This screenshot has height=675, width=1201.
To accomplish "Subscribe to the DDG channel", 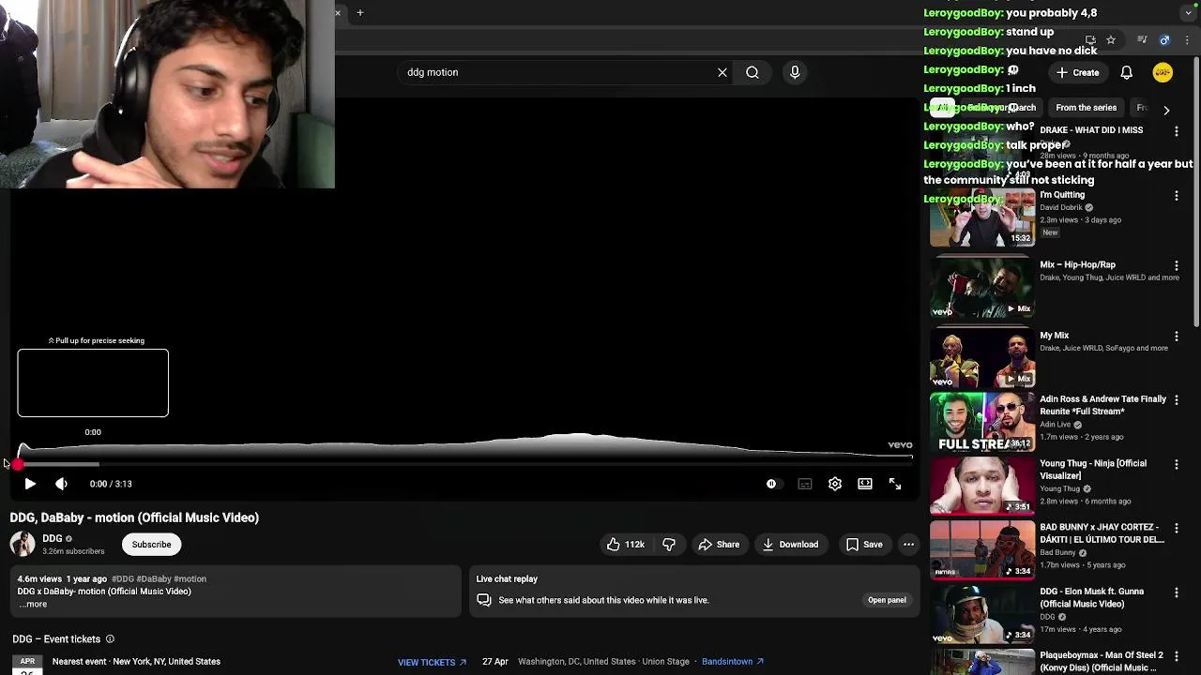I will coord(151,545).
